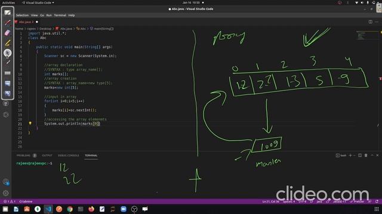Open the Selection menu
382x214 pixels.
[x=22, y=15]
